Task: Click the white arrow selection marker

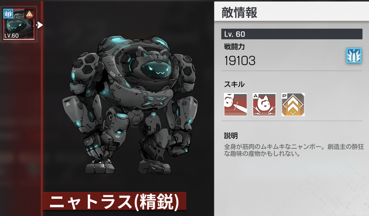Action: click(x=40, y=25)
